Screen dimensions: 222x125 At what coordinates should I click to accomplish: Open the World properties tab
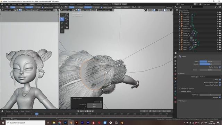pyautogui.click(x=176, y=74)
